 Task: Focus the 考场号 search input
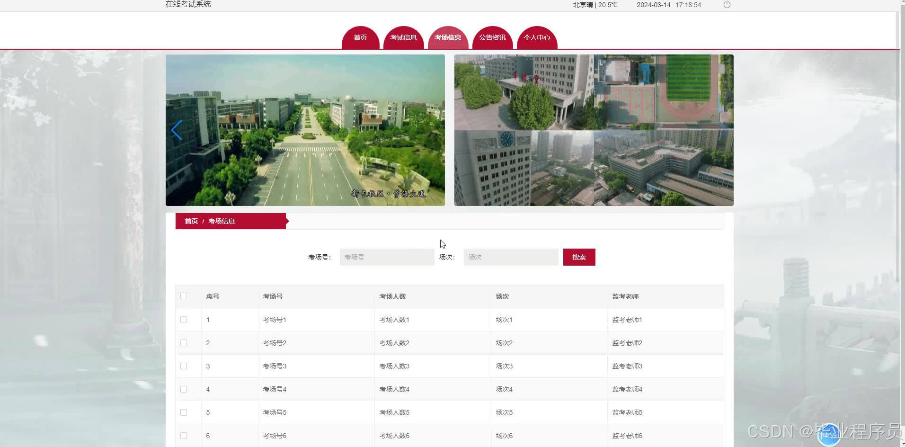[387, 257]
